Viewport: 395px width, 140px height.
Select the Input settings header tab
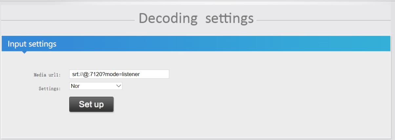pyautogui.click(x=32, y=44)
